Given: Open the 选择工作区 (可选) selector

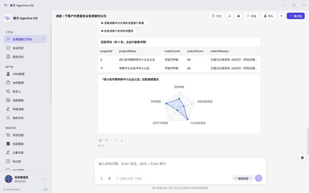Looking at the screenshot, I should tap(130, 178).
